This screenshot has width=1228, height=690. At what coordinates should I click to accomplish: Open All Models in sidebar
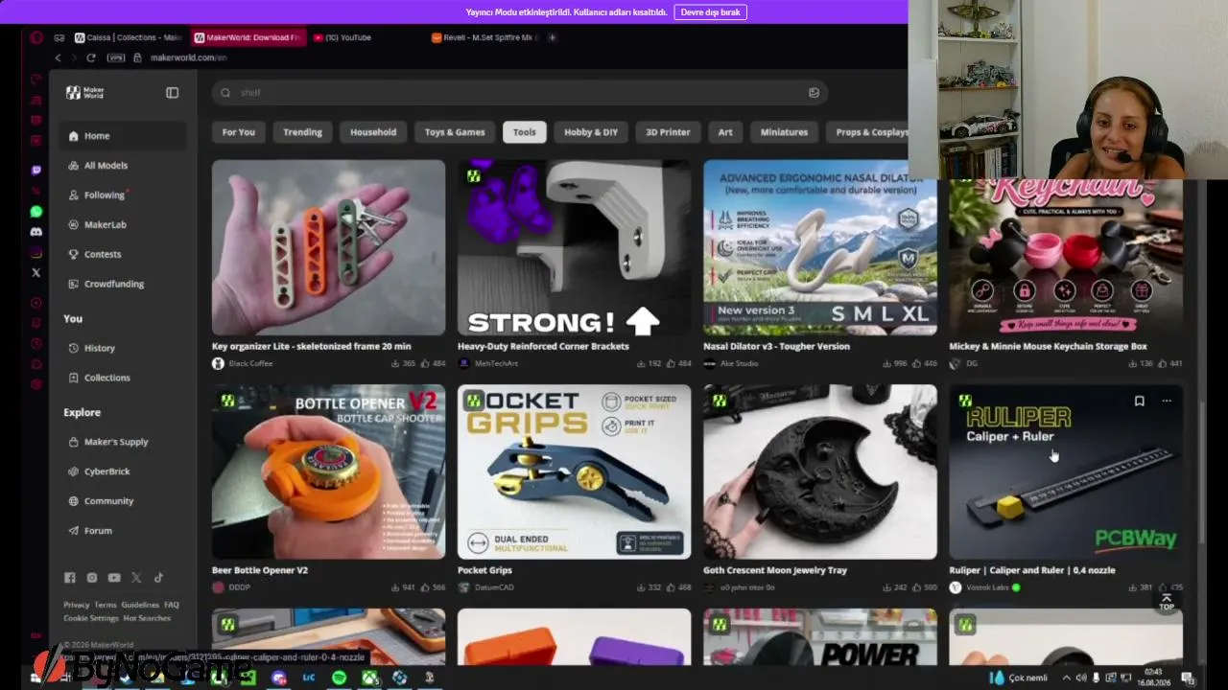point(123,166)
